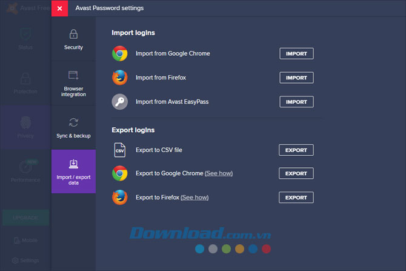406x271 pixels.
Task: Open See how link for Google Chrome
Action: pyautogui.click(x=219, y=173)
